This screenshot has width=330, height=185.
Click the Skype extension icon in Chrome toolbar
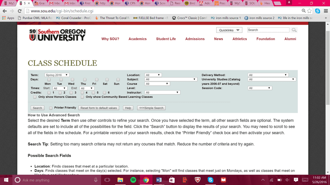(318, 11)
